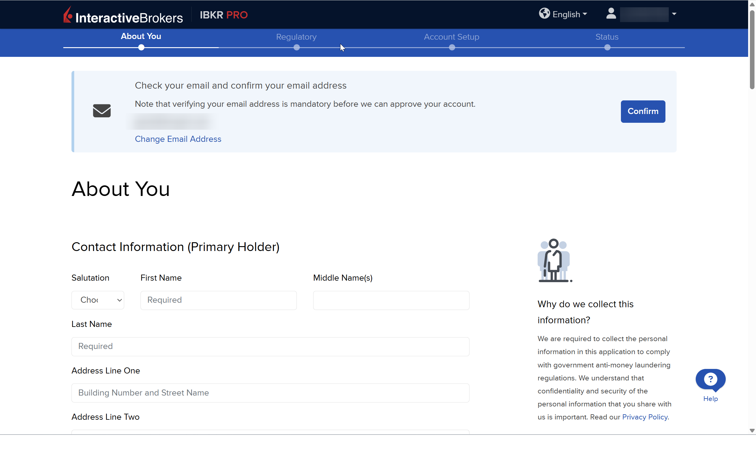Expand the account name dropdown arrow
This screenshot has width=756, height=453.
click(675, 14)
